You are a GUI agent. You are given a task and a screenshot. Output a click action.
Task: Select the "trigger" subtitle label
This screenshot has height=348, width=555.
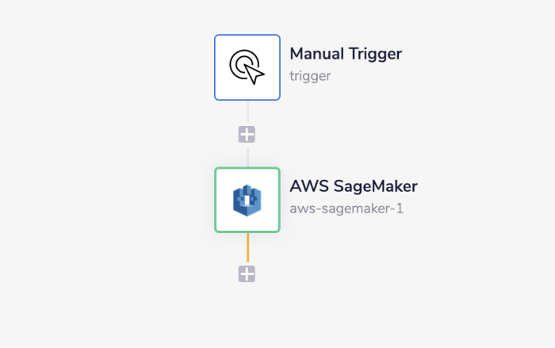coord(309,77)
